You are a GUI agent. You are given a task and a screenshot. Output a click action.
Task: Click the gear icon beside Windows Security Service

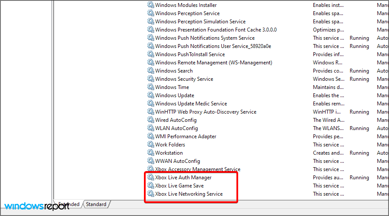coord(150,79)
